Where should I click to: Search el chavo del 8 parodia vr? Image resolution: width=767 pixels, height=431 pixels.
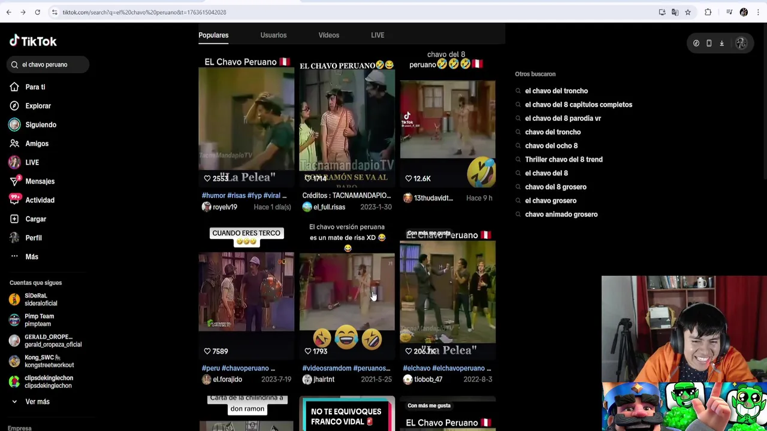tap(563, 119)
